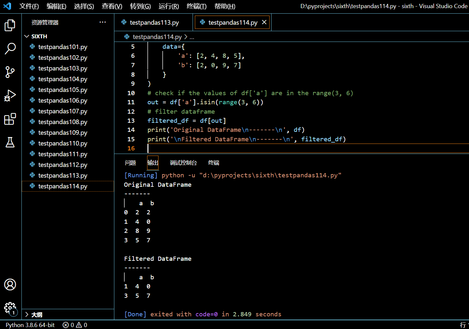The width and height of the screenshot is (469, 329).
Task: Open the 文件(F) menu
Action: (x=29, y=6)
